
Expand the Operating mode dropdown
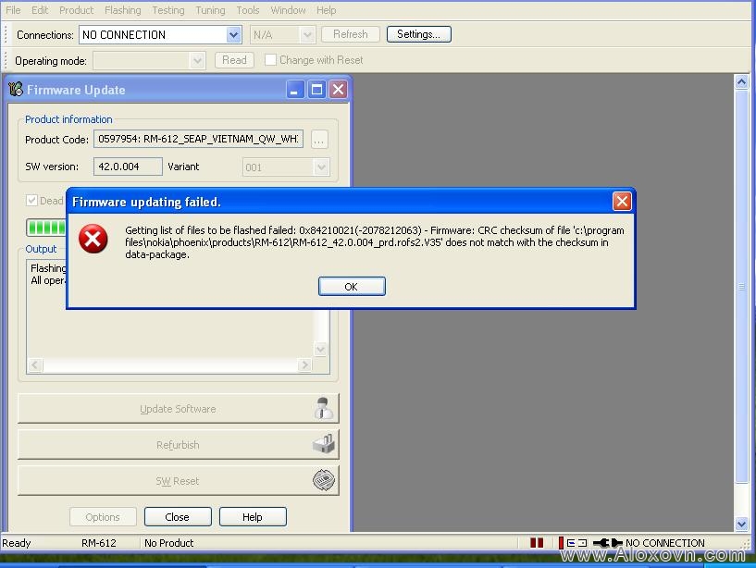(x=197, y=60)
